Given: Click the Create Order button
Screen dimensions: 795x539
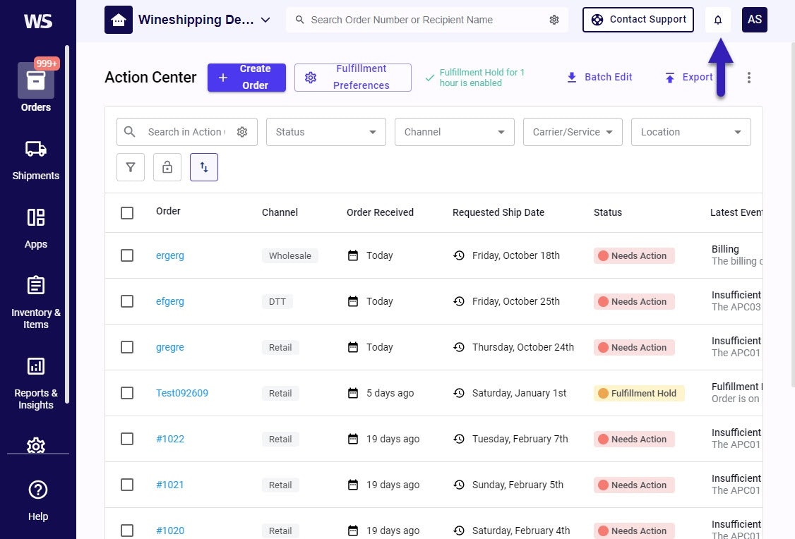Looking at the screenshot, I should (x=246, y=78).
